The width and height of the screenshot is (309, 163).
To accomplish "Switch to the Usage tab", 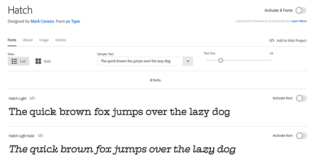I will (44, 40).
